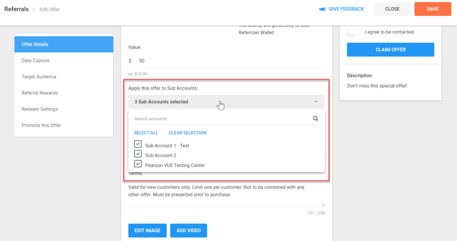Click the Edit Image button

(147, 230)
